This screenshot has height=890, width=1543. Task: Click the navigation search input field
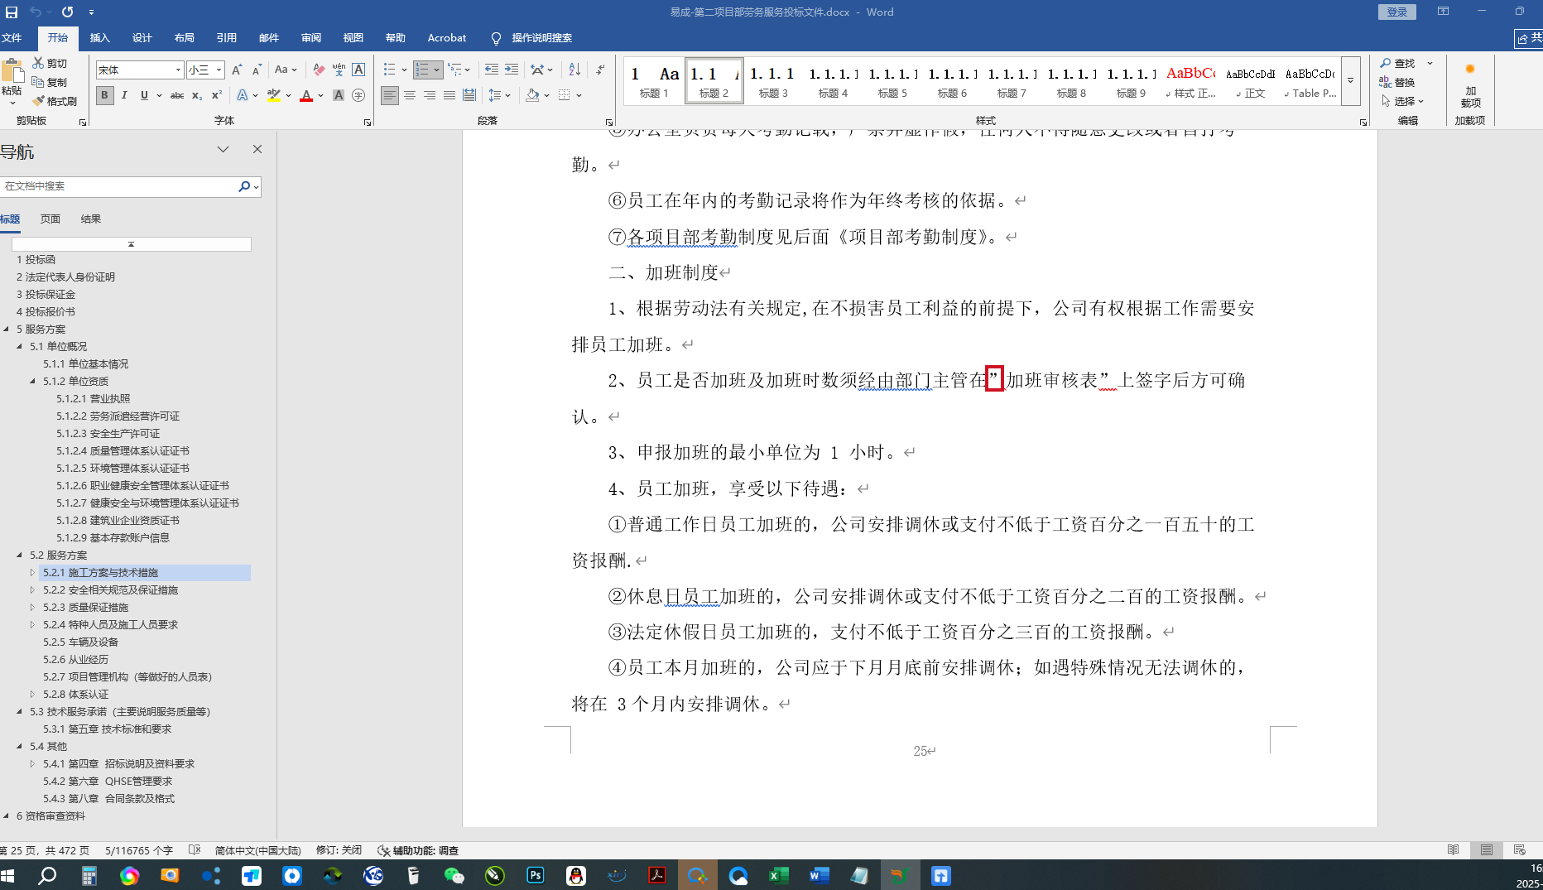pos(119,186)
